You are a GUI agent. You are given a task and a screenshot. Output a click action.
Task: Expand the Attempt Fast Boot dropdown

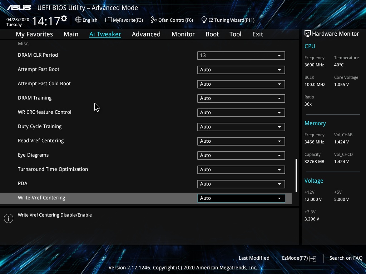pyautogui.click(x=241, y=70)
